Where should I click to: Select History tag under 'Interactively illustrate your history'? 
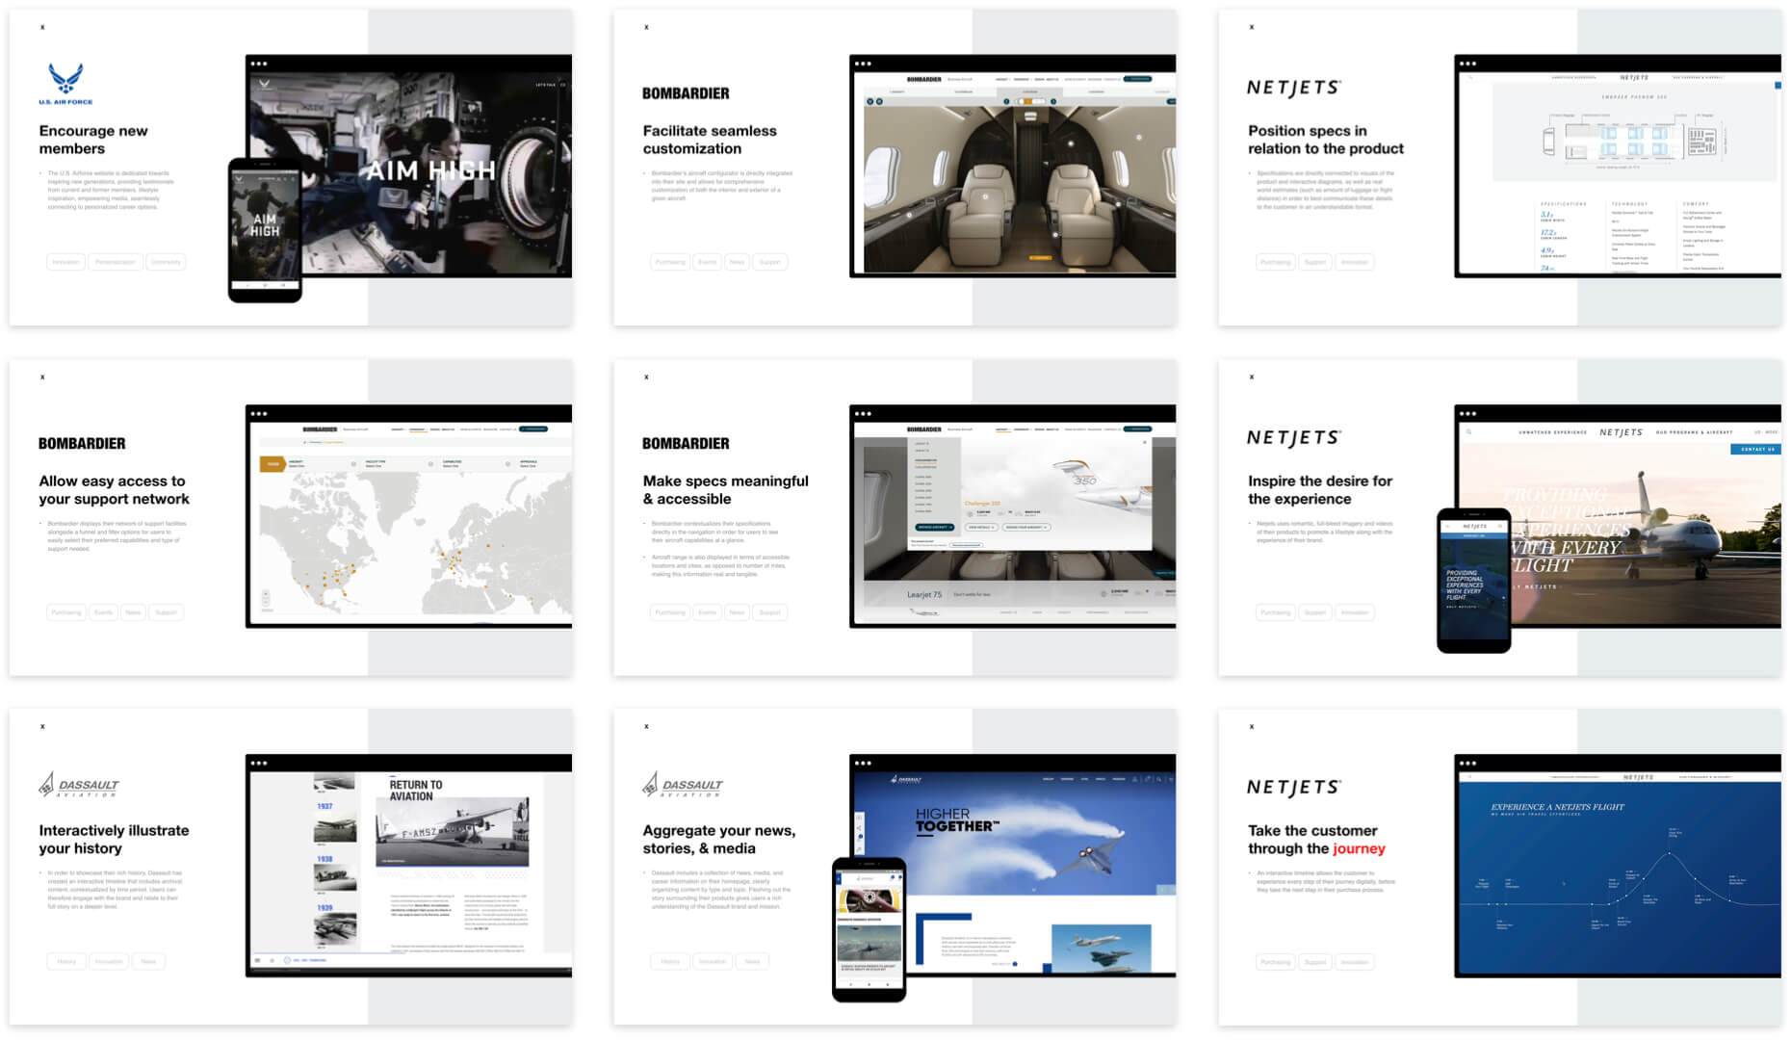tap(66, 961)
